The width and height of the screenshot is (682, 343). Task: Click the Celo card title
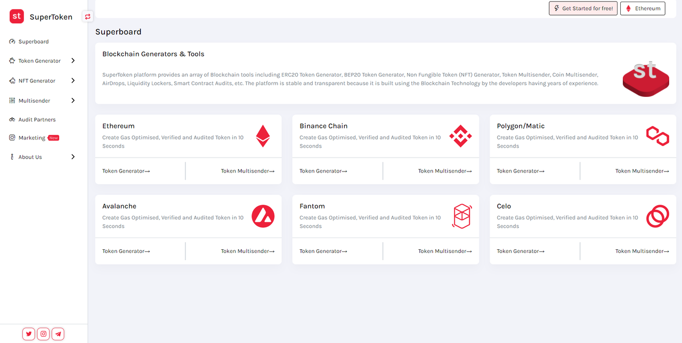click(x=504, y=206)
